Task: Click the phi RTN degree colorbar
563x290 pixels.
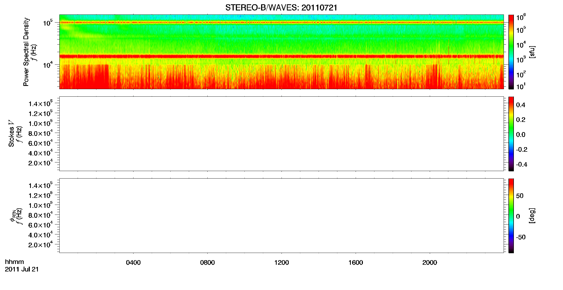Action: tap(511, 216)
